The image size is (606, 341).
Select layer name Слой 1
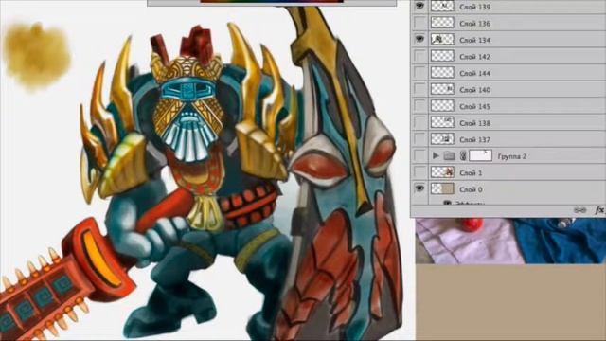coord(471,173)
